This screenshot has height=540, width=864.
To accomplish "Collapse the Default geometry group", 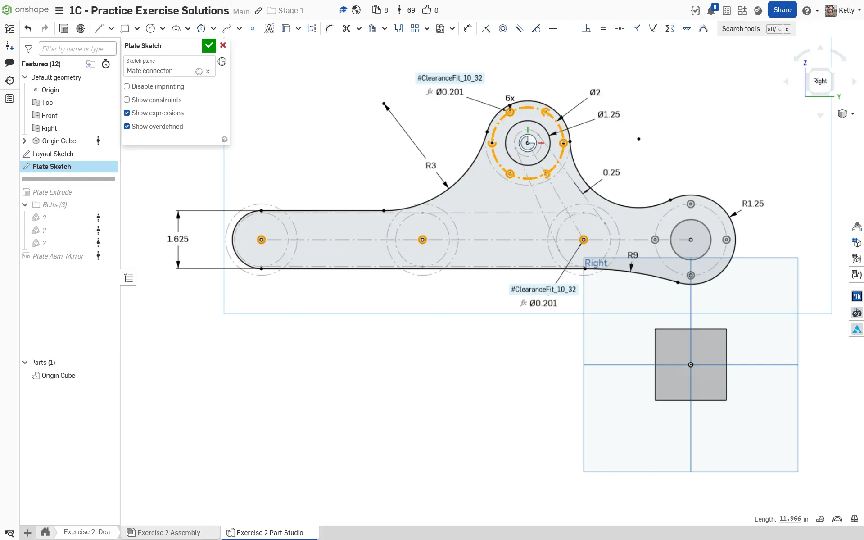I will tap(25, 77).
